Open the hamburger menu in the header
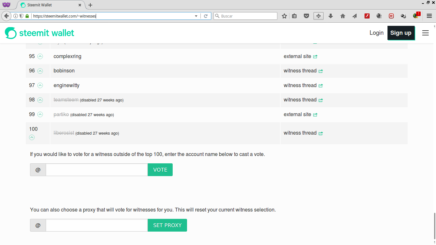The width and height of the screenshot is (436, 245). click(425, 33)
